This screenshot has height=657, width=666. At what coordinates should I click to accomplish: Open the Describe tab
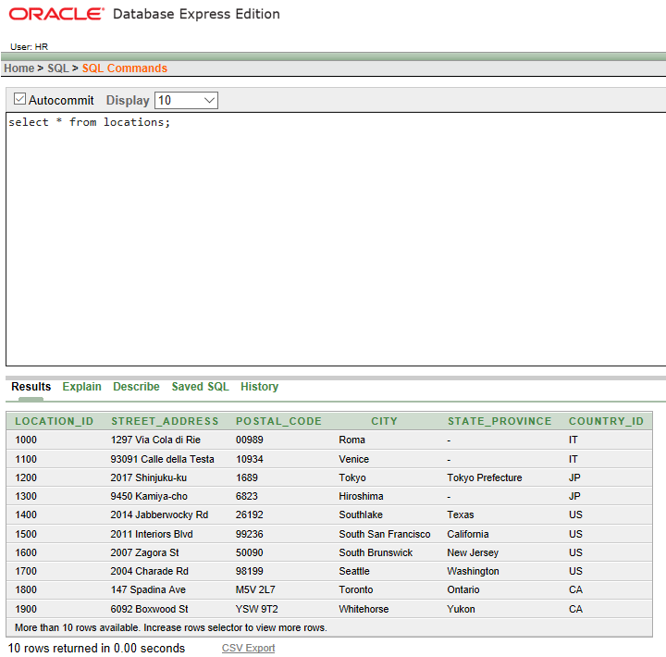[136, 386]
